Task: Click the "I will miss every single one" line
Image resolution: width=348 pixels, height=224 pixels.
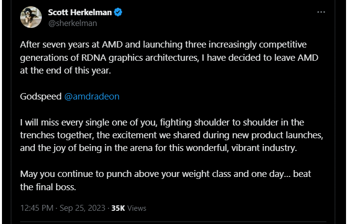Action: pos(162,123)
